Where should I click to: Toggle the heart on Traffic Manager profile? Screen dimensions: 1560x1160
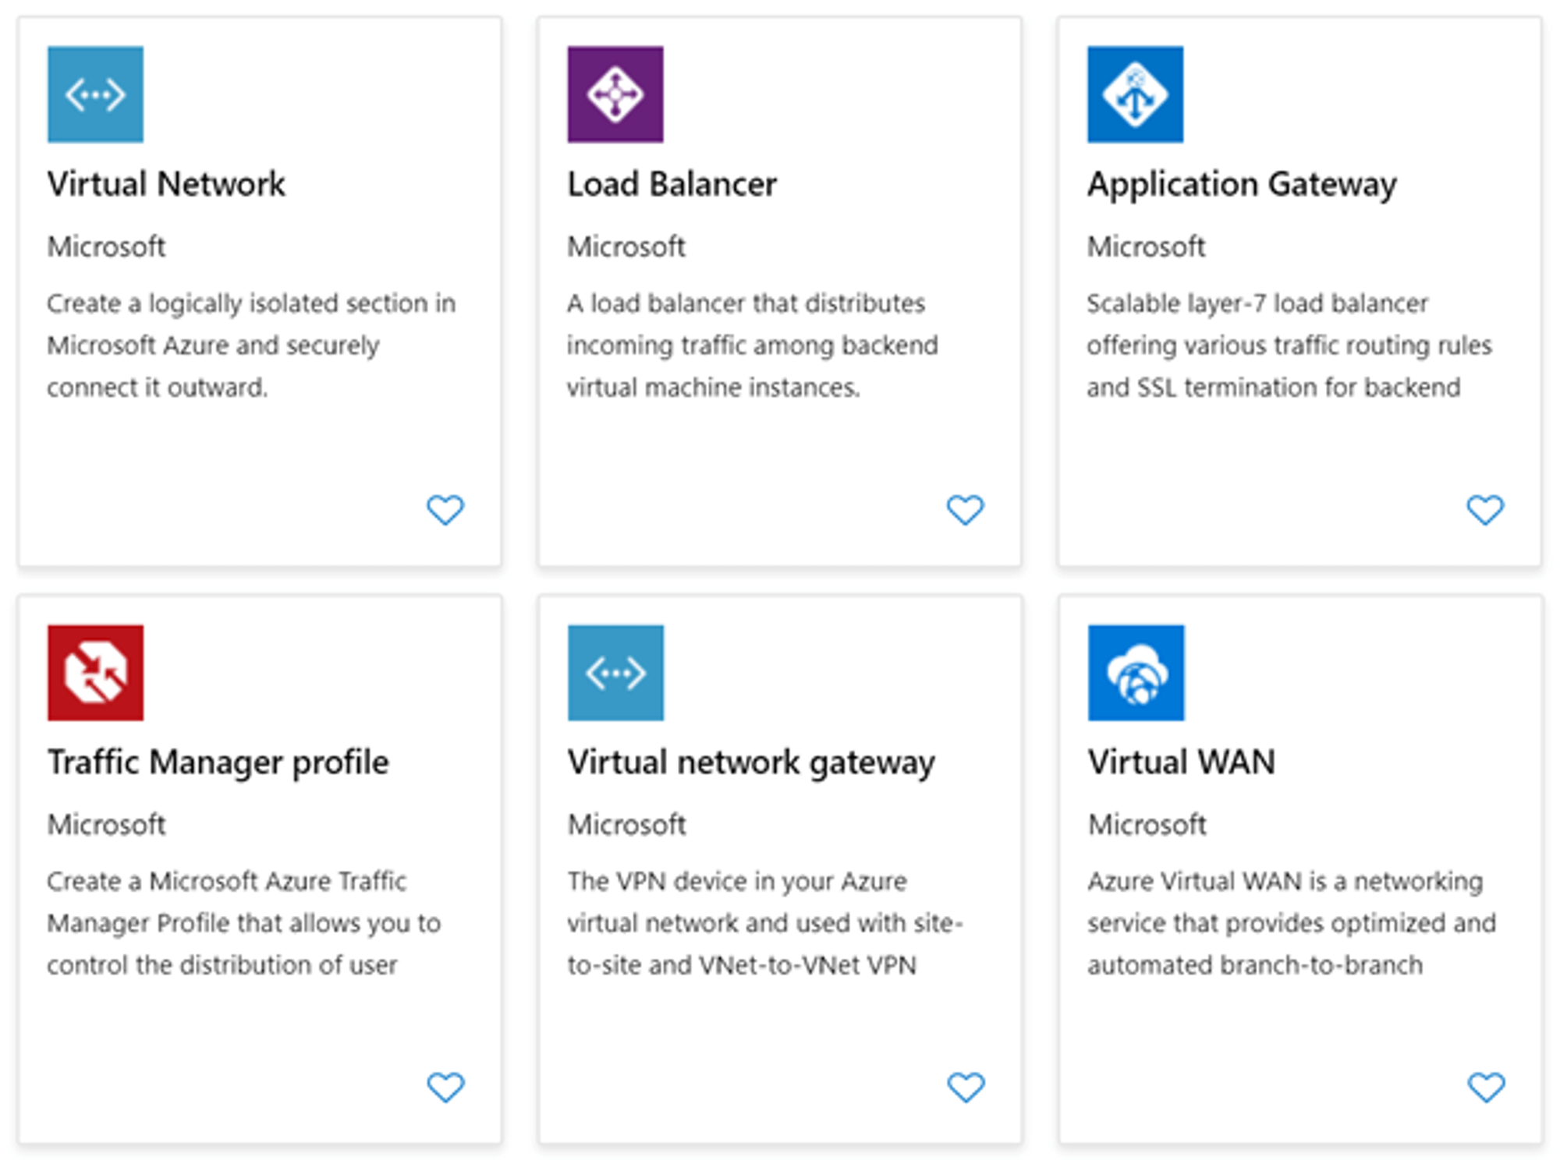pos(446,1087)
